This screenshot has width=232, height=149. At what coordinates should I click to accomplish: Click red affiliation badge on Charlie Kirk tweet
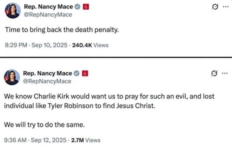point(84,73)
